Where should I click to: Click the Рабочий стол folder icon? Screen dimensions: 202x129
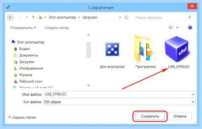click(x=15, y=82)
